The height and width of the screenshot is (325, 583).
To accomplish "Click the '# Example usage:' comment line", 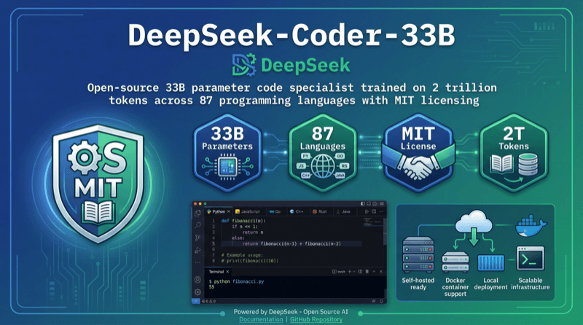I will pos(242,255).
